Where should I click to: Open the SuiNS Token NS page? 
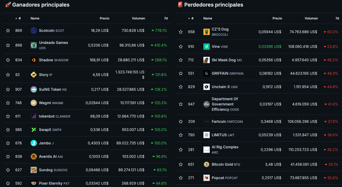pos(53,90)
